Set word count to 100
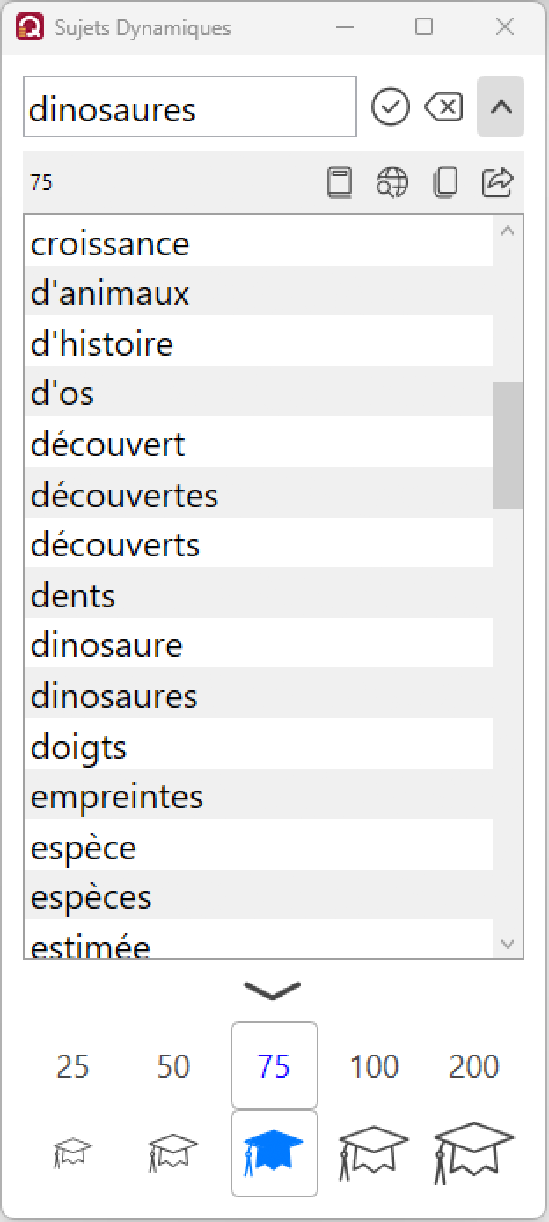 click(373, 1065)
